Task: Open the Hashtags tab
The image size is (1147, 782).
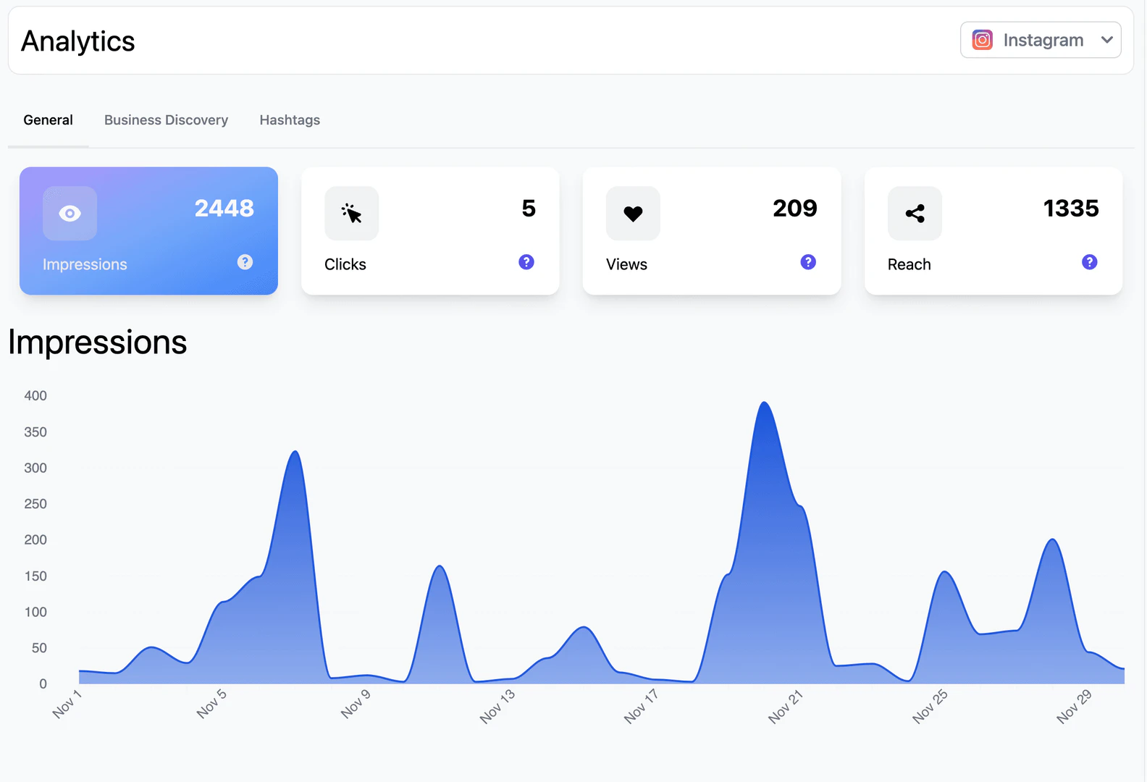Action: point(290,120)
